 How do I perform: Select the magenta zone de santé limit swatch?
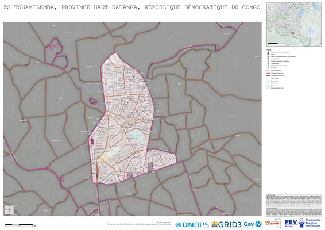click(x=268, y=76)
